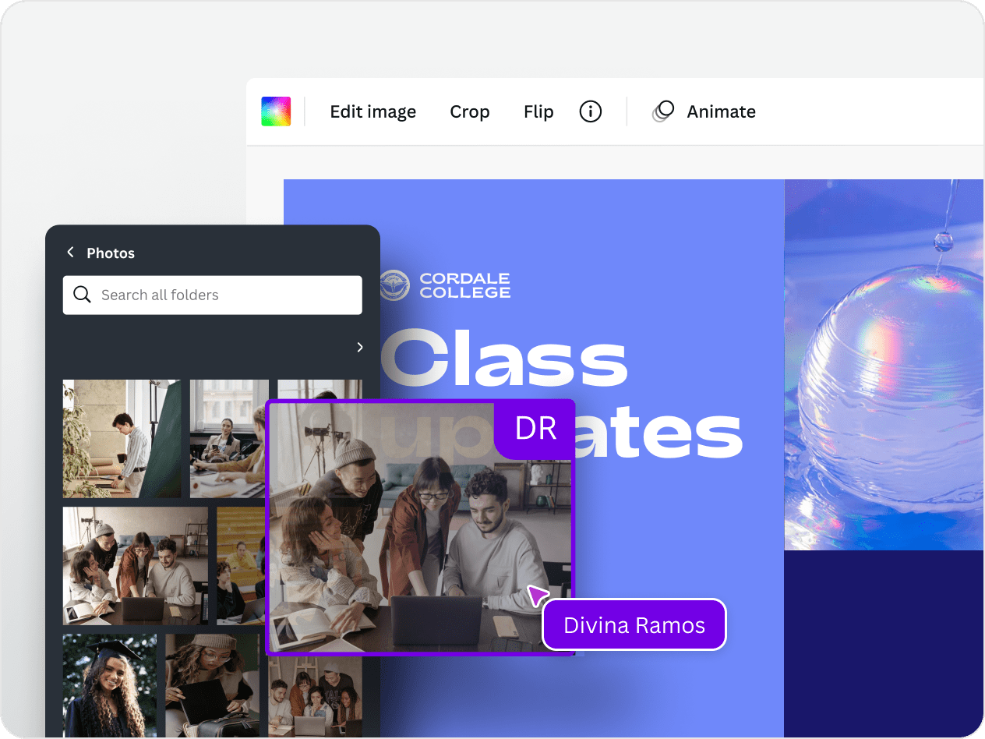Expand the folder row with the right arrow
Screen dimensions: 985x739
coord(359,348)
